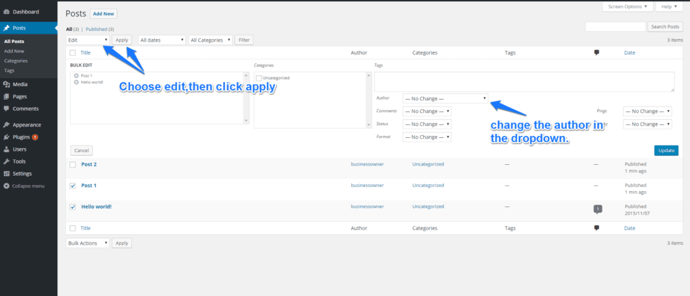Click the Filter button
The height and width of the screenshot is (296, 690).
[x=244, y=40]
